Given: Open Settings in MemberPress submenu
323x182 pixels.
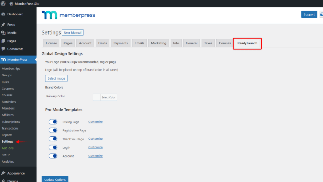Looking at the screenshot, I should (7, 142).
